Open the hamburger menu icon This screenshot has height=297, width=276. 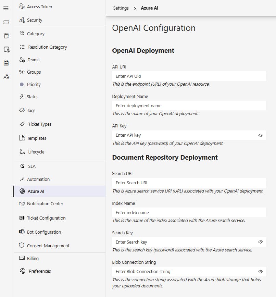coord(6,8)
